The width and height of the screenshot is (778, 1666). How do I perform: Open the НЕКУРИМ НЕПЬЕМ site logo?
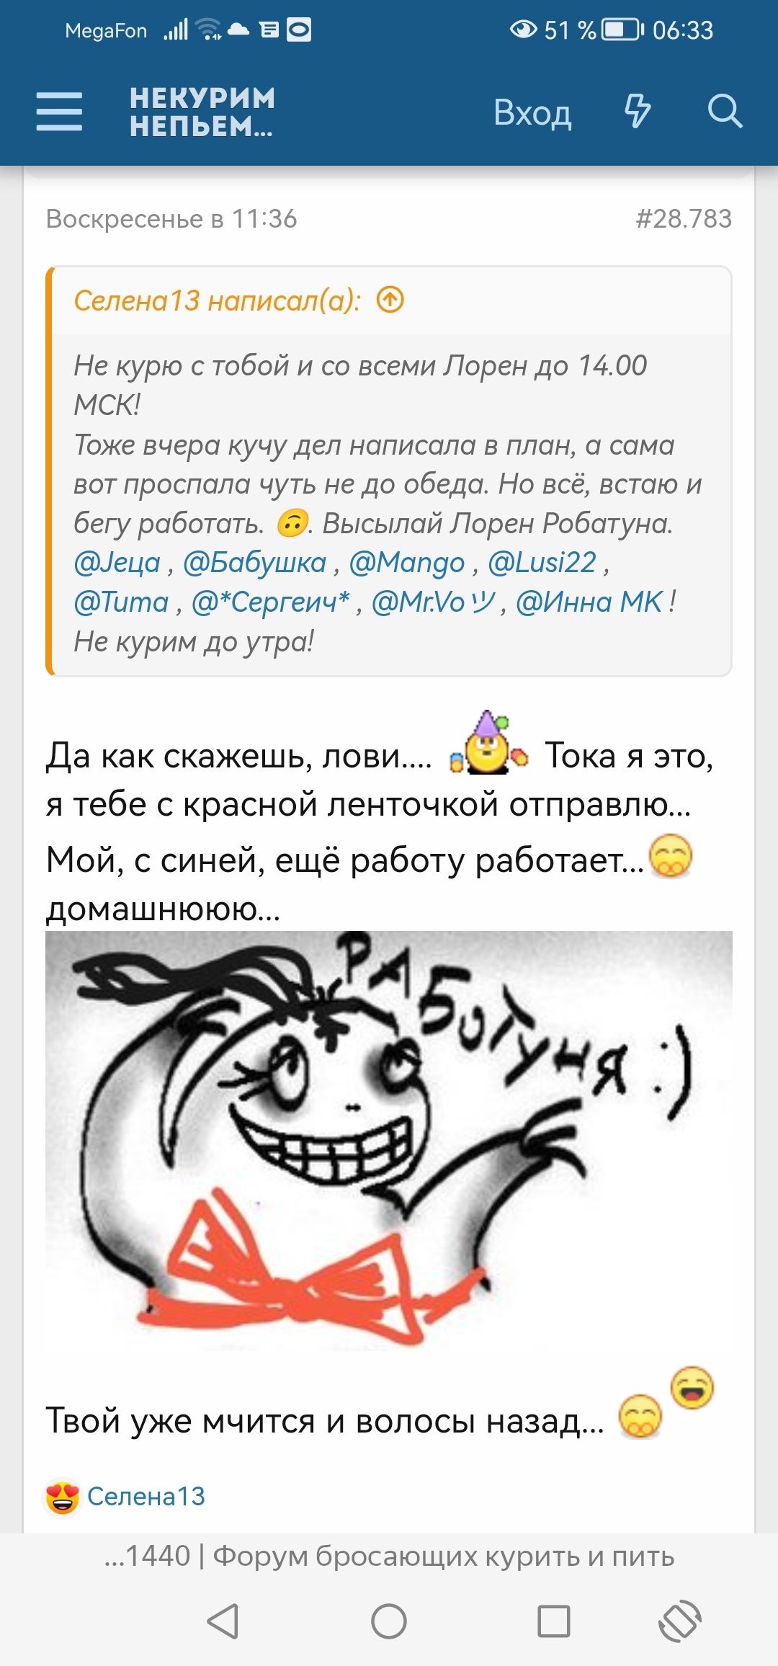pyautogui.click(x=202, y=112)
